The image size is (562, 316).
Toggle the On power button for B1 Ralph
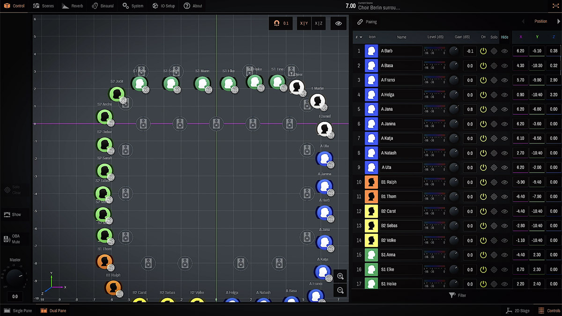483,182
